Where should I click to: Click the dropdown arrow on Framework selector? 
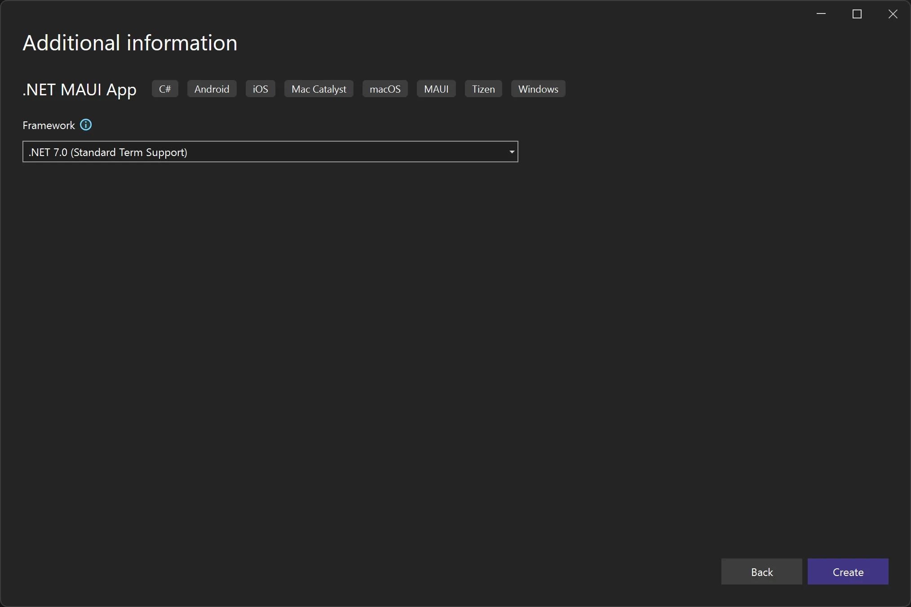512,152
